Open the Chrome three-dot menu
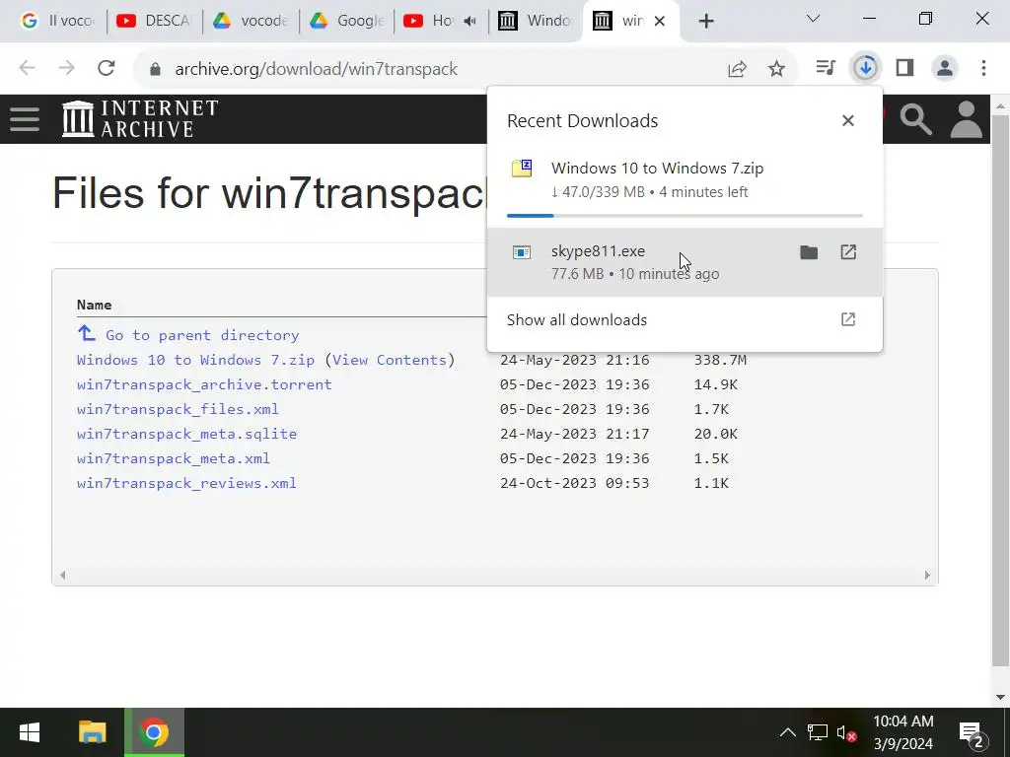This screenshot has height=757, width=1010. [983, 68]
